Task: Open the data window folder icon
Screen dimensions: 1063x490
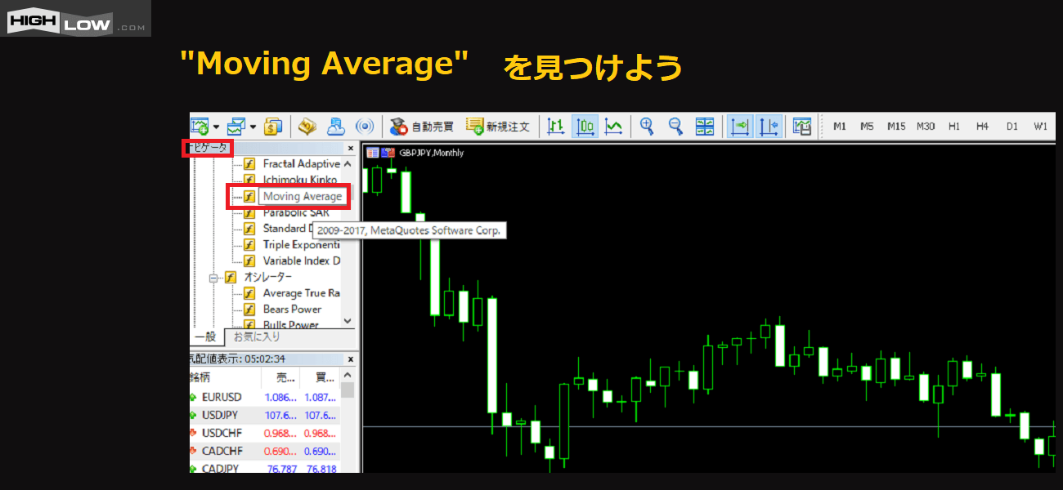Action: click(307, 127)
